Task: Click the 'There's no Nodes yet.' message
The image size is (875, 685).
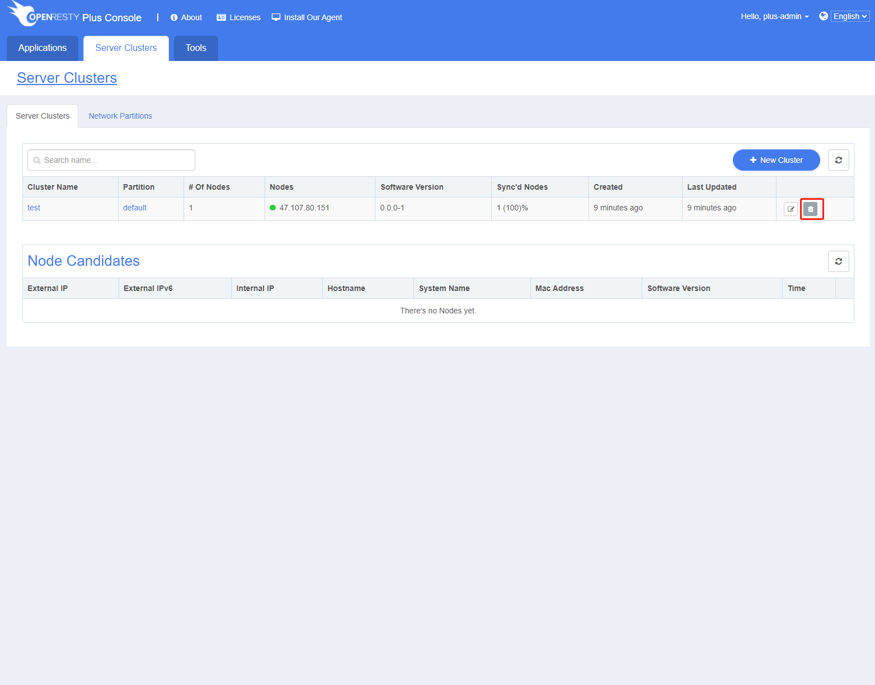Action: [438, 311]
